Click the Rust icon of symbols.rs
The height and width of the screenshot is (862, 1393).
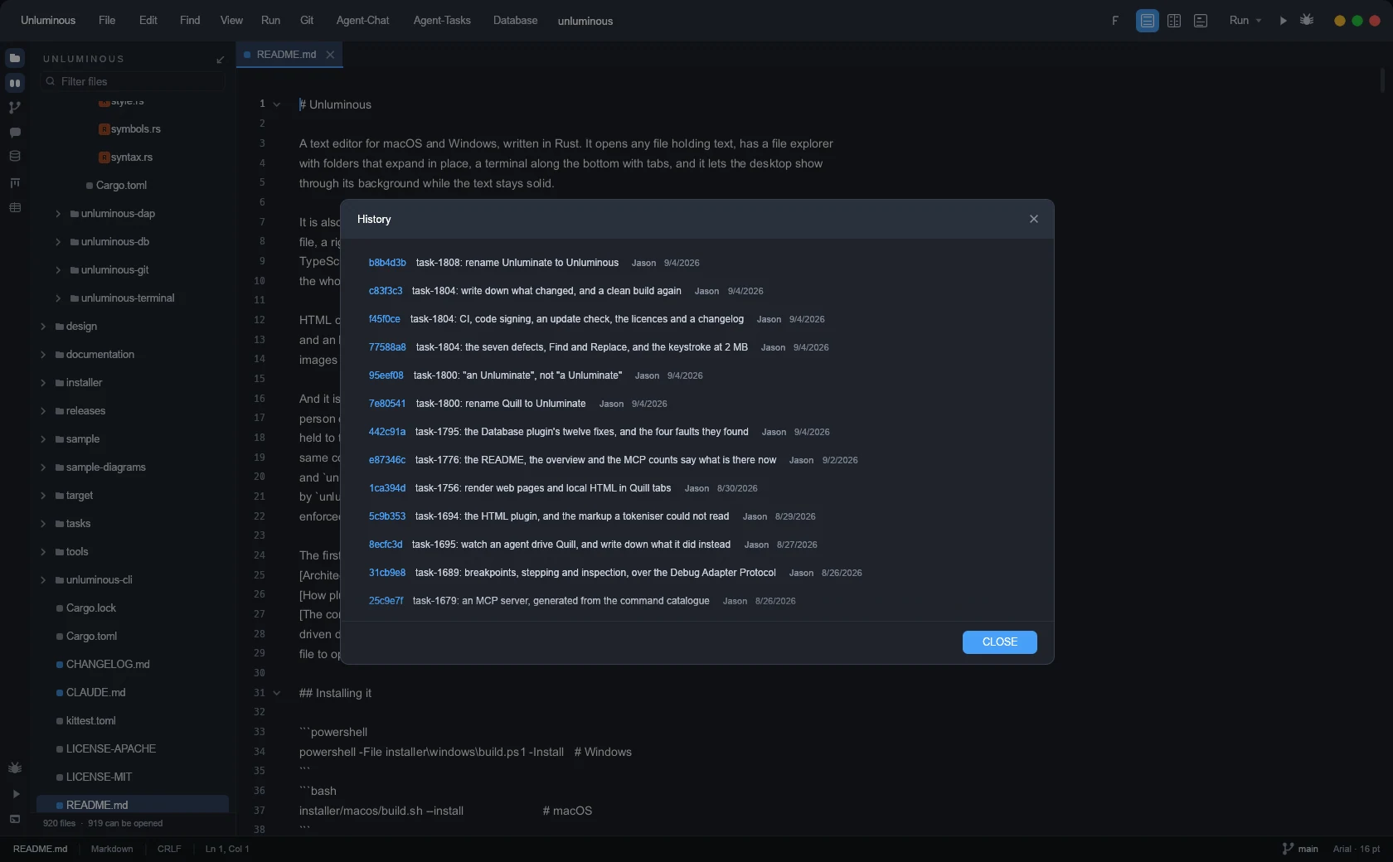(104, 129)
